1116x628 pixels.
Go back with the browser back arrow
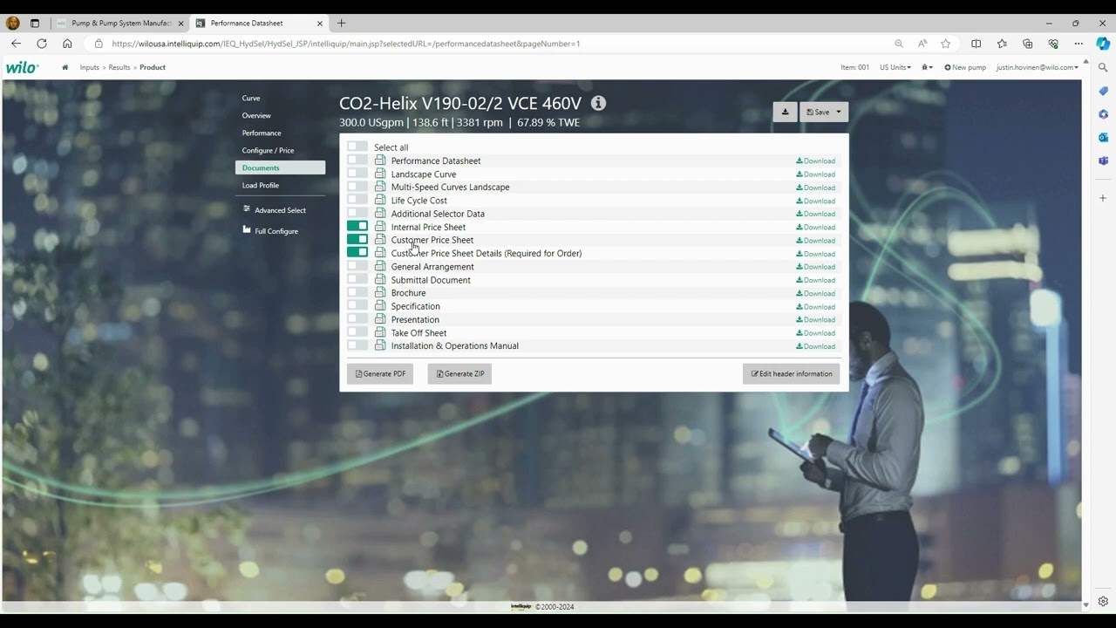click(16, 44)
